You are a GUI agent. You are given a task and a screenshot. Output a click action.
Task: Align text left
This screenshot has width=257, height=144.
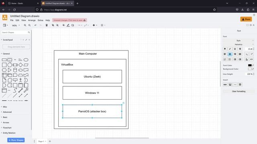point(225,54)
